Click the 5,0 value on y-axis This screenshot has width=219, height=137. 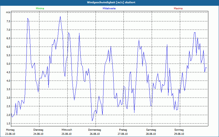pos(8,64)
